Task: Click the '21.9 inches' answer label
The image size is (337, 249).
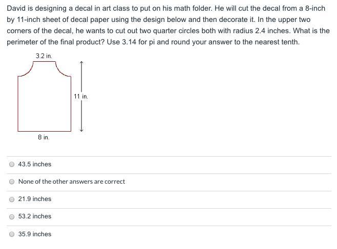Action: (x=34, y=199)
